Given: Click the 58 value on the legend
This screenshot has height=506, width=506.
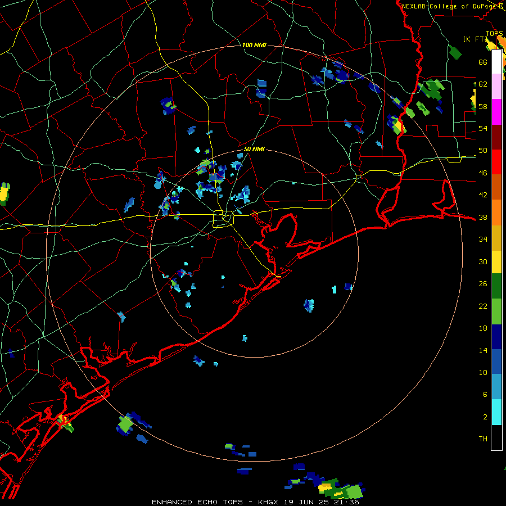Looking at the screenshot, I should (483, 106).
